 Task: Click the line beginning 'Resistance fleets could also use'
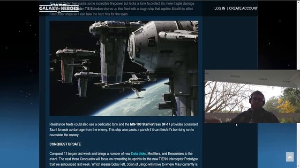click(x=124, y=124)
